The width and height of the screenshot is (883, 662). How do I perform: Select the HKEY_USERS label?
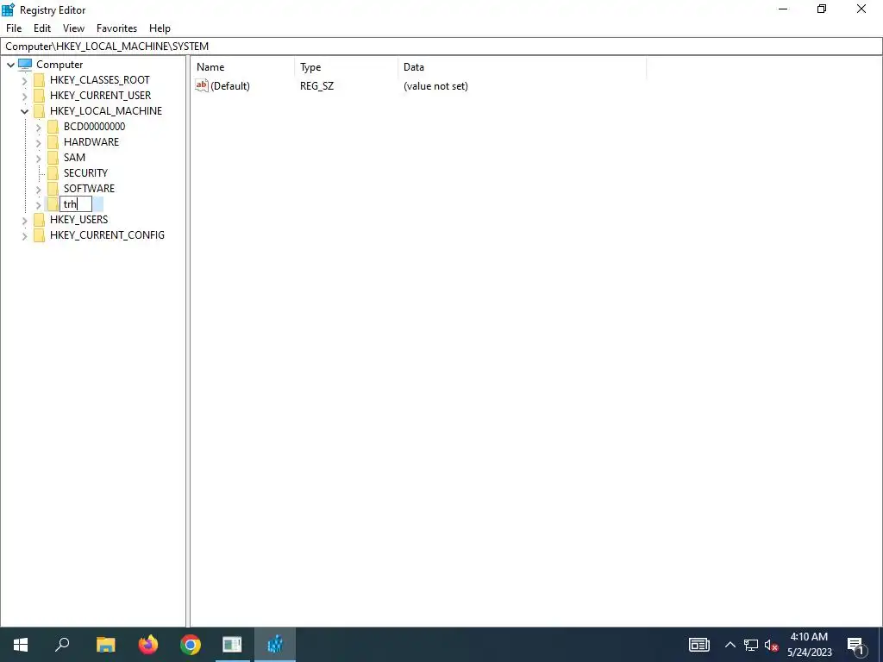point(78,220)
